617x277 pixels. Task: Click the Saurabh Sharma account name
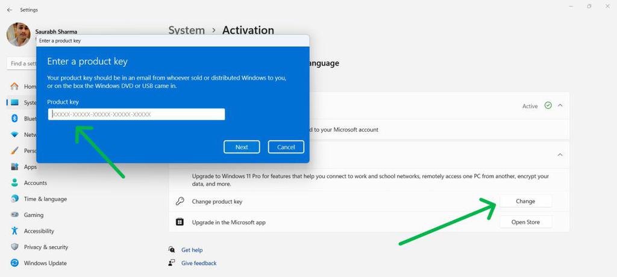(56, 31)
